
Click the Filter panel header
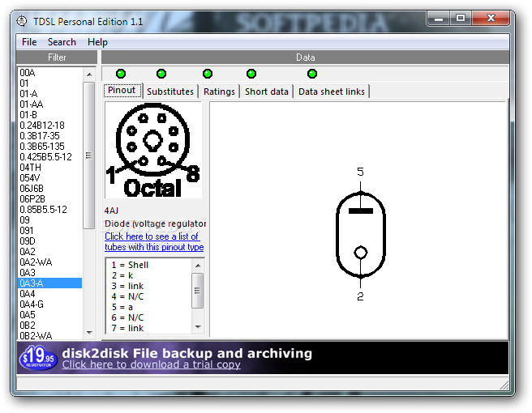(57, 57)
